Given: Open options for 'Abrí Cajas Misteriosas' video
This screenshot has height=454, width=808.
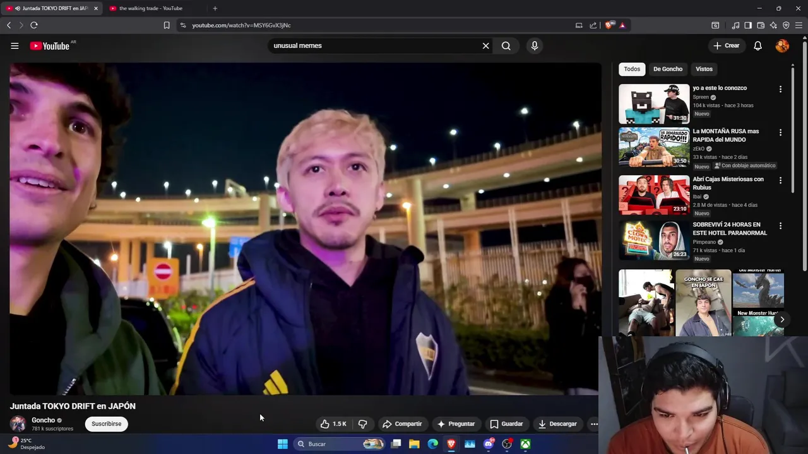Looking at the screenshot, I should (x=780, y=181).
